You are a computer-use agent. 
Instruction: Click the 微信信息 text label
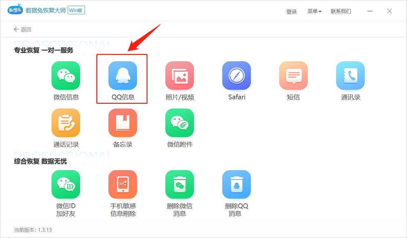tap(66, 97)
